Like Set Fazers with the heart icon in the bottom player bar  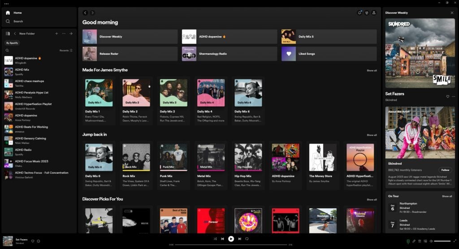pos(33,241)
